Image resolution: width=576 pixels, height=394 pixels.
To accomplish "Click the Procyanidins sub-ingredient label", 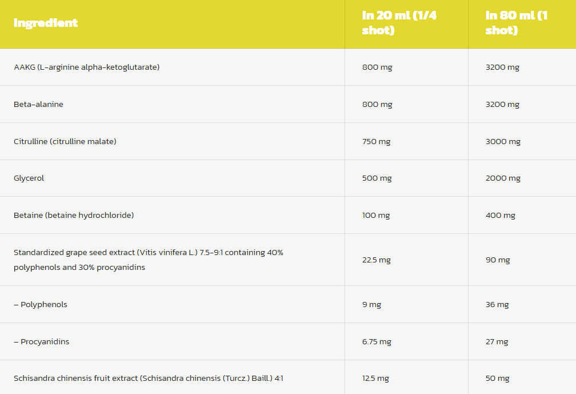I will point(42,341).
